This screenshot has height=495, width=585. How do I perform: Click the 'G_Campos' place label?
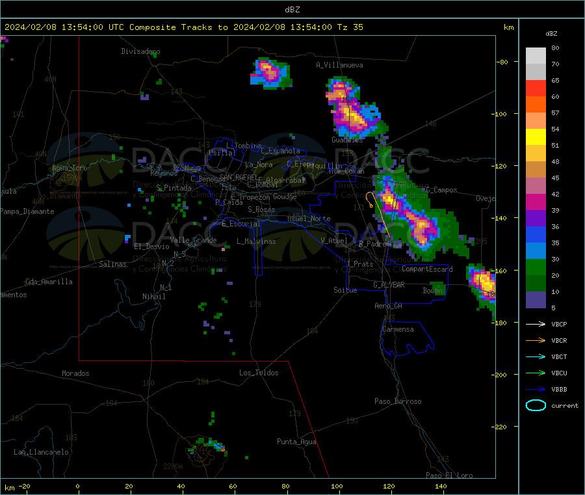441,190
